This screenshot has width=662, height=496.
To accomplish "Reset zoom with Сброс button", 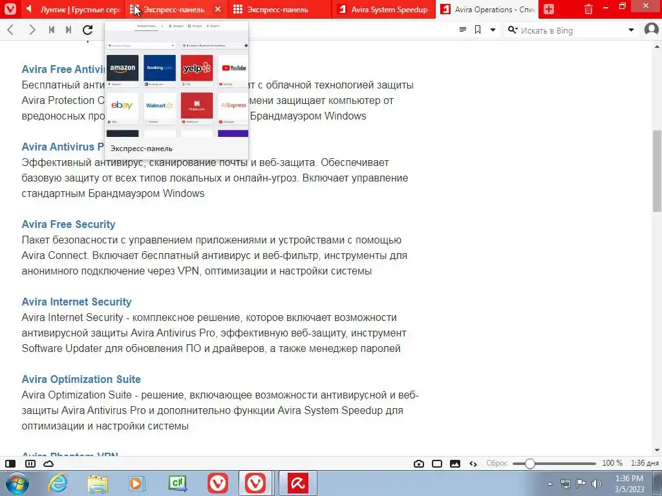I will [497, 463].
